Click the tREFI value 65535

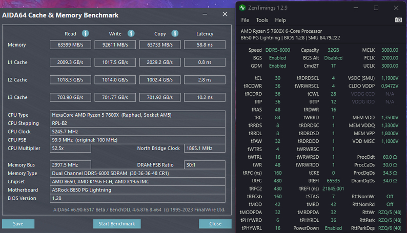(333, 181)
